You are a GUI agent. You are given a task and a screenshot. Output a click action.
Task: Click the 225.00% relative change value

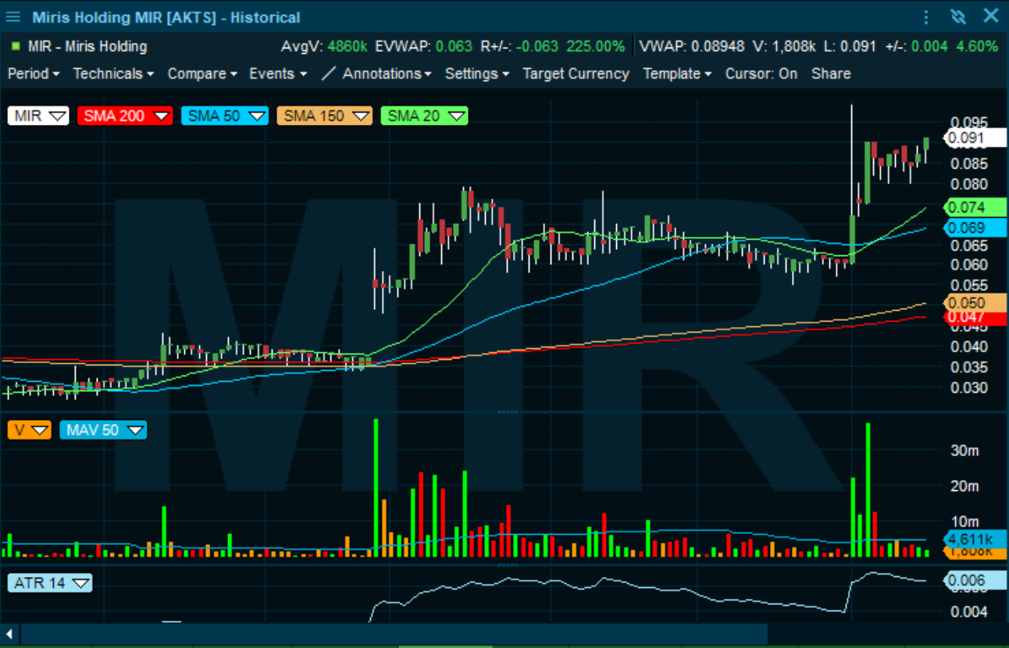tap(595, 46)
